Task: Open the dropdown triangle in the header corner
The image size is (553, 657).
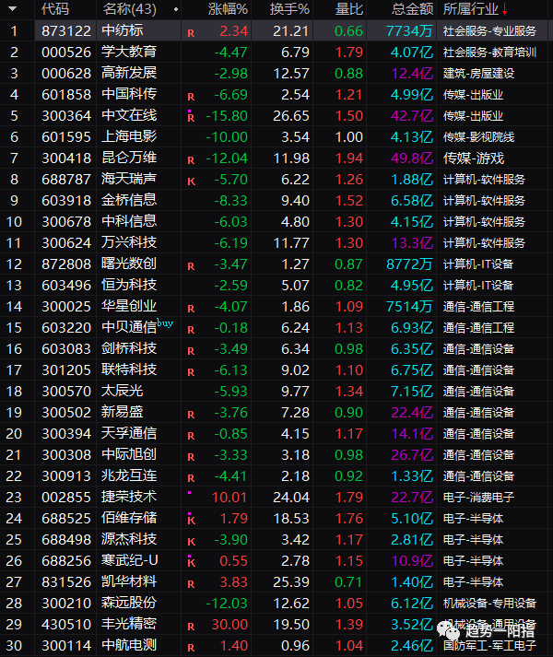Action: click(x=12, y=8)
